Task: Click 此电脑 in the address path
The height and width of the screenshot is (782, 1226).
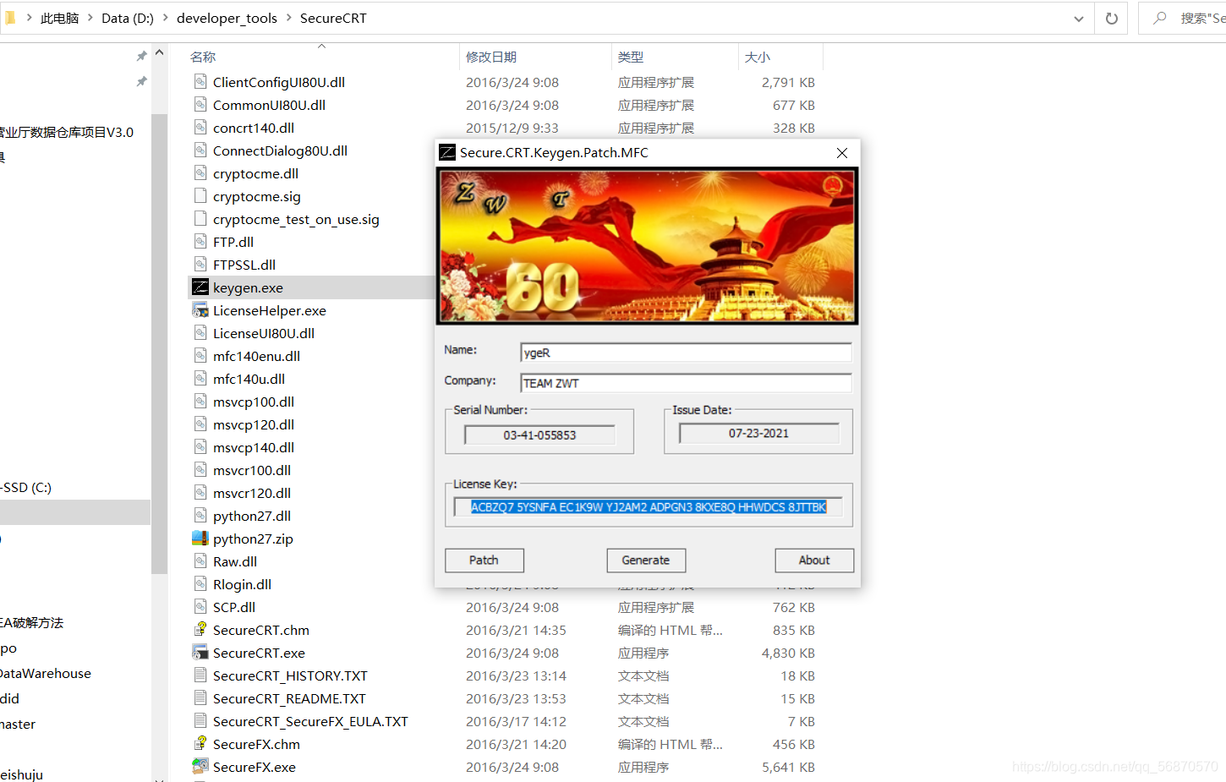Action: 60,18
